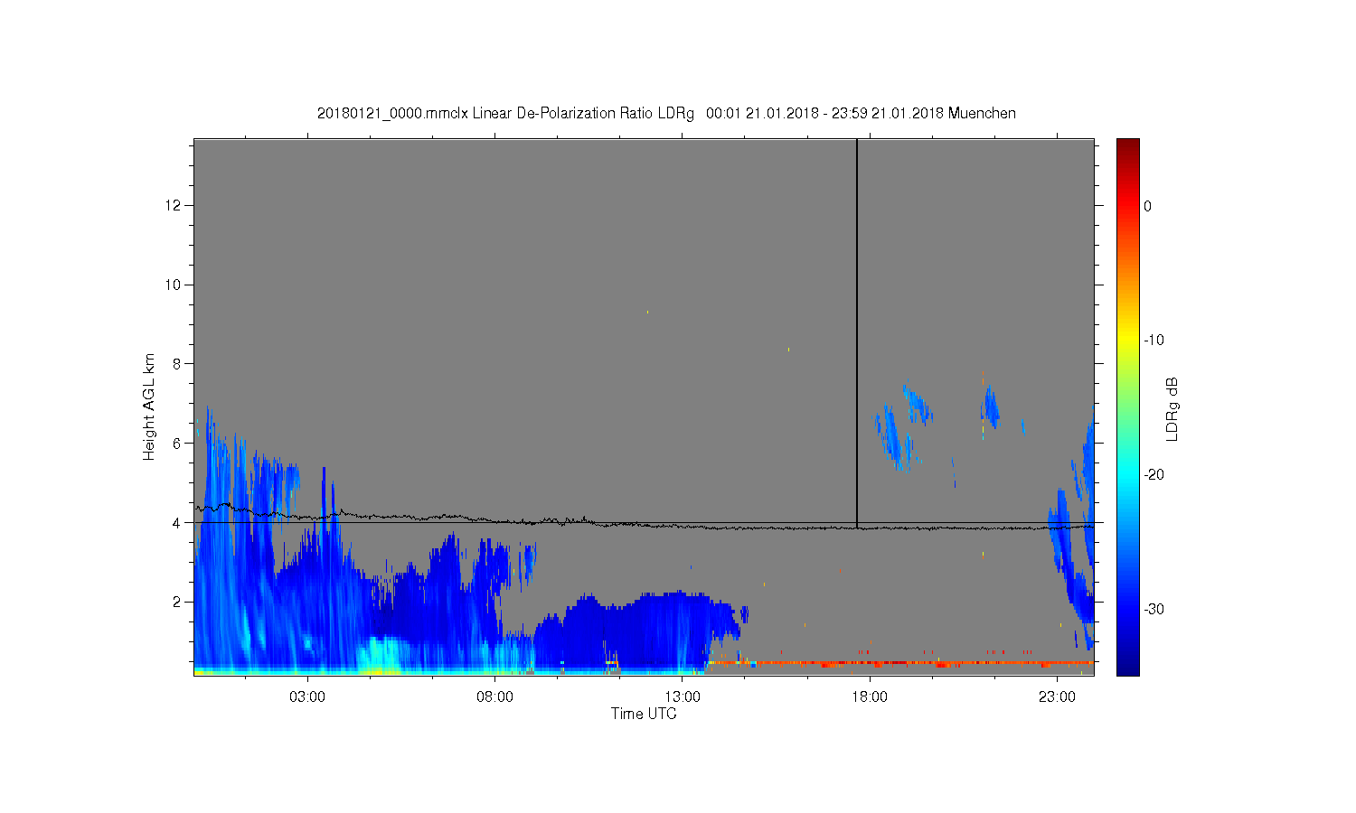The image size is (1356, 813).
Task: Click the 03:00 time tick label
Action: pos(307,697)
